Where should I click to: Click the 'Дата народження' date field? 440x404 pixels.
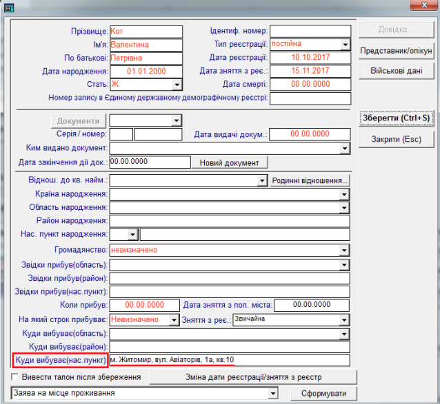(146, 71)
